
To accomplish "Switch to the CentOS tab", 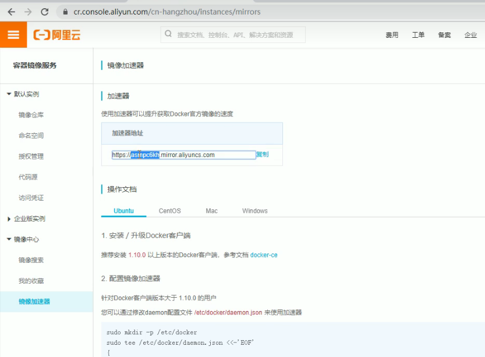I will coord(170,211).
